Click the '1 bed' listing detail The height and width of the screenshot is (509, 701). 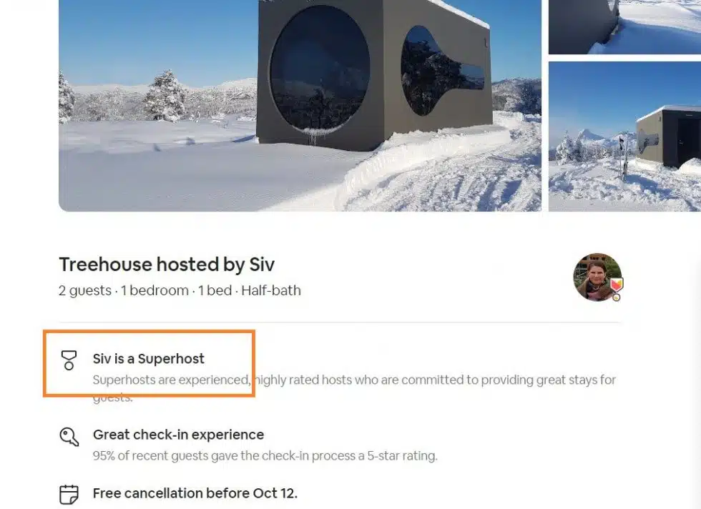[x=215, y=291]
